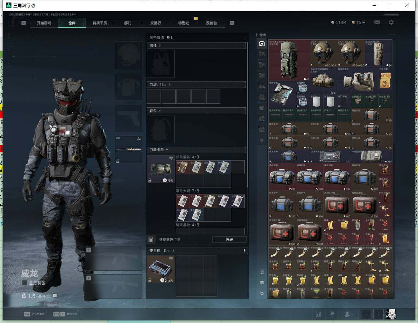Switch to the 改枪台 tab

[x=212, y=23]
